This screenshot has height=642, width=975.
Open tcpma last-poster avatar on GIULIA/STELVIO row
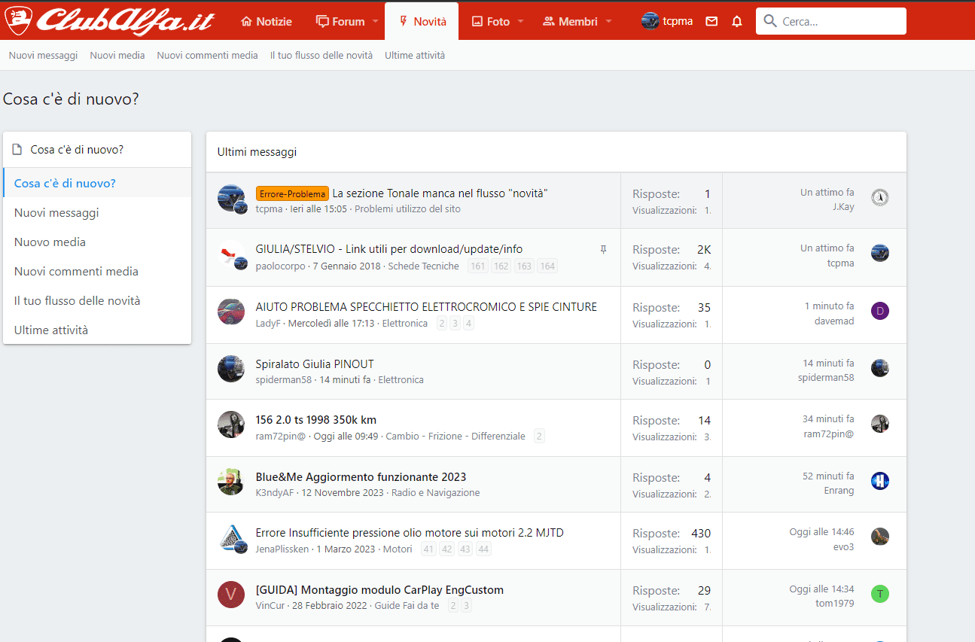tap(880, 253)
